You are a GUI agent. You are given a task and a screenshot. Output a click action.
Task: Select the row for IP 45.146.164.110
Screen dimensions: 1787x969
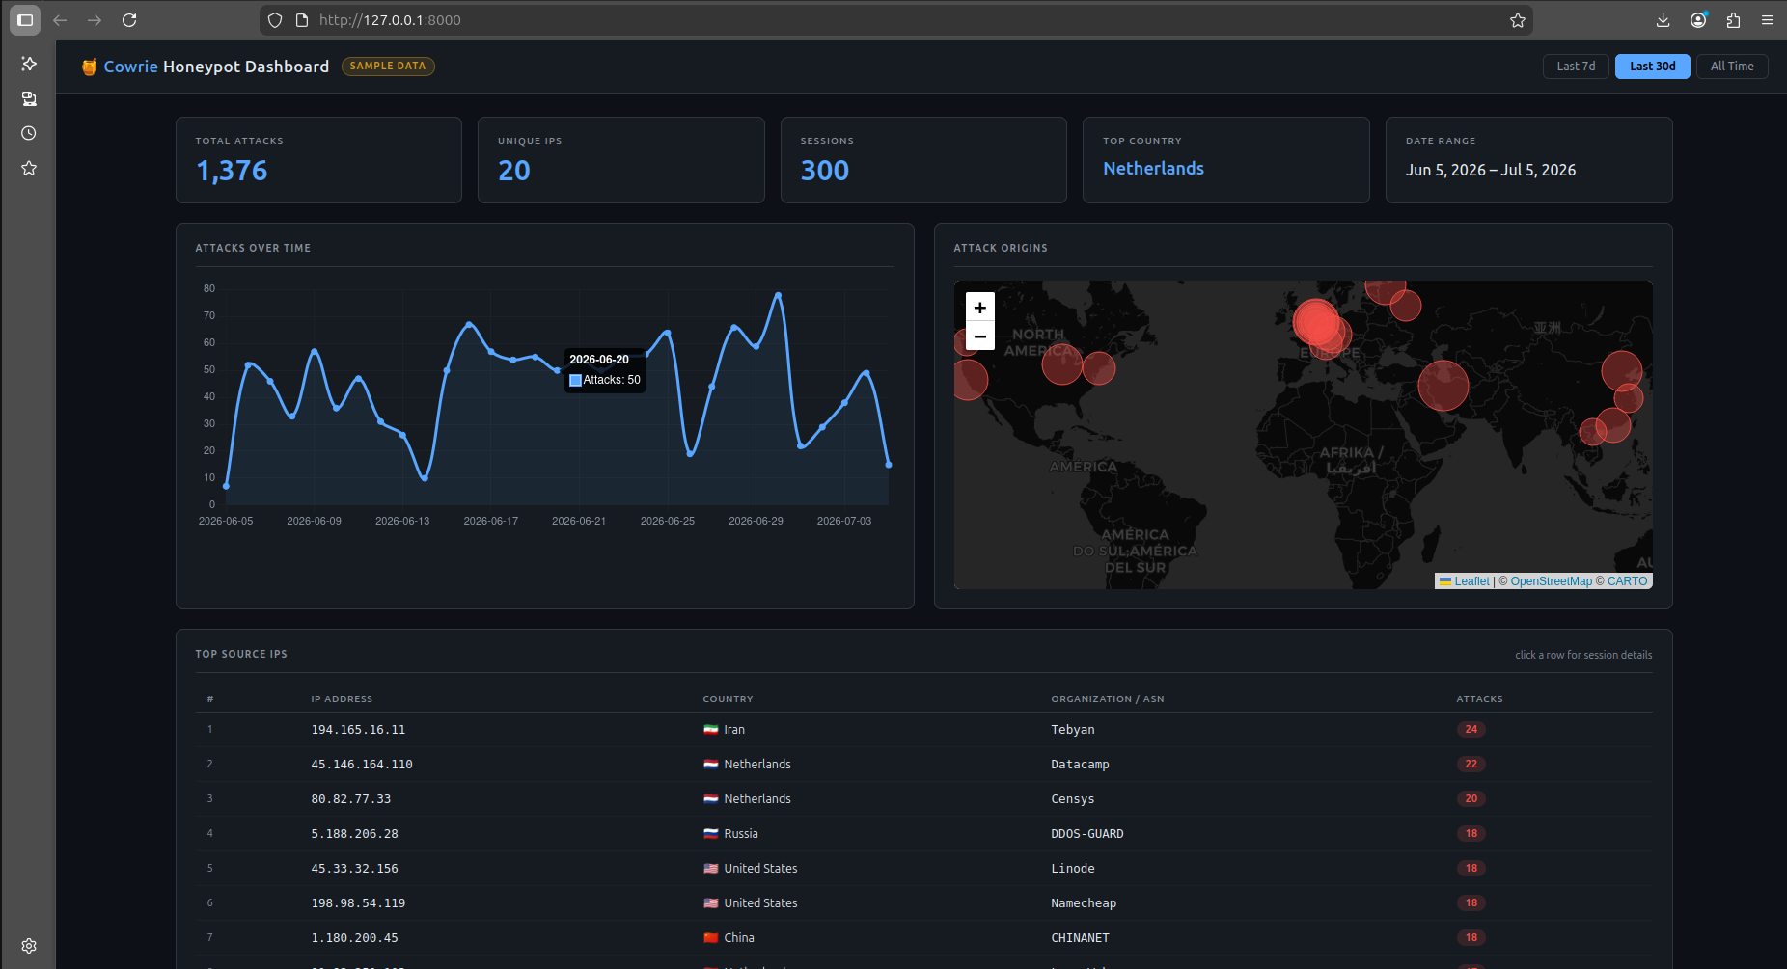[x=923, y=765]
